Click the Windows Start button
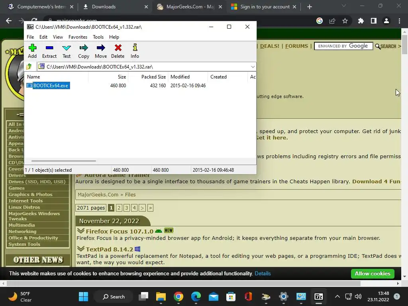This screenshot has width=408, height=306. [84, 296]
